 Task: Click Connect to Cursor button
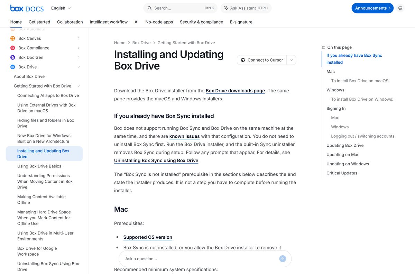(x=262, y=60)
